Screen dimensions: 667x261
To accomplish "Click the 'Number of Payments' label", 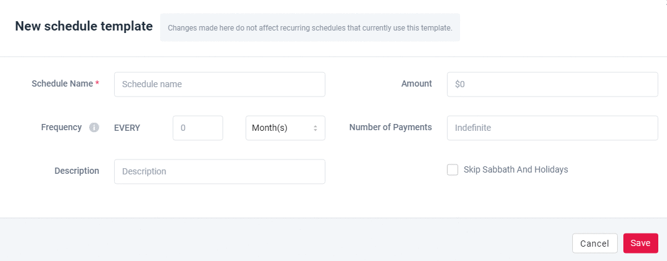I will tap(390, 127).
